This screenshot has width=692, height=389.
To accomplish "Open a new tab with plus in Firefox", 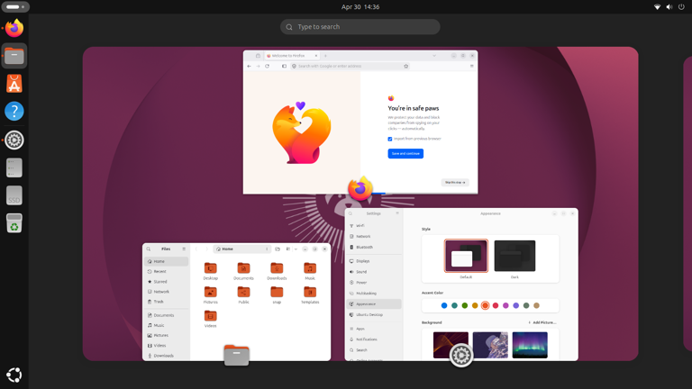I will coord(325,56).
